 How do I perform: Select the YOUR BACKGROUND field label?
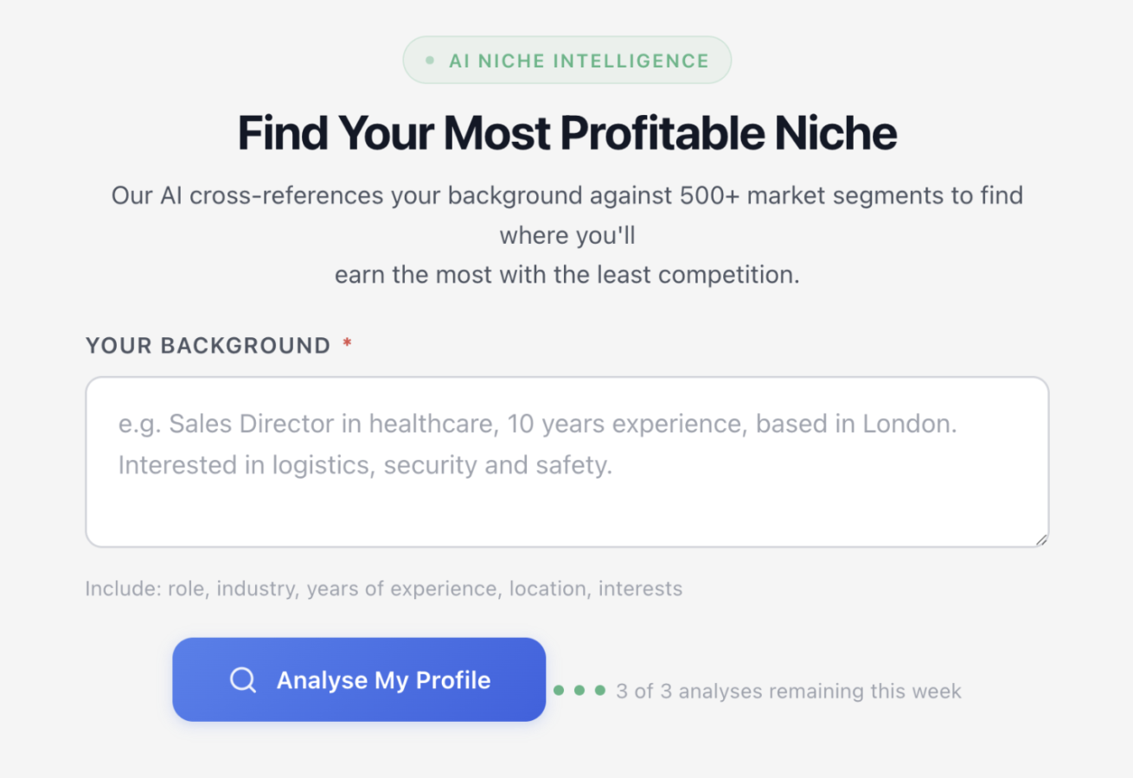pos(208,345)
